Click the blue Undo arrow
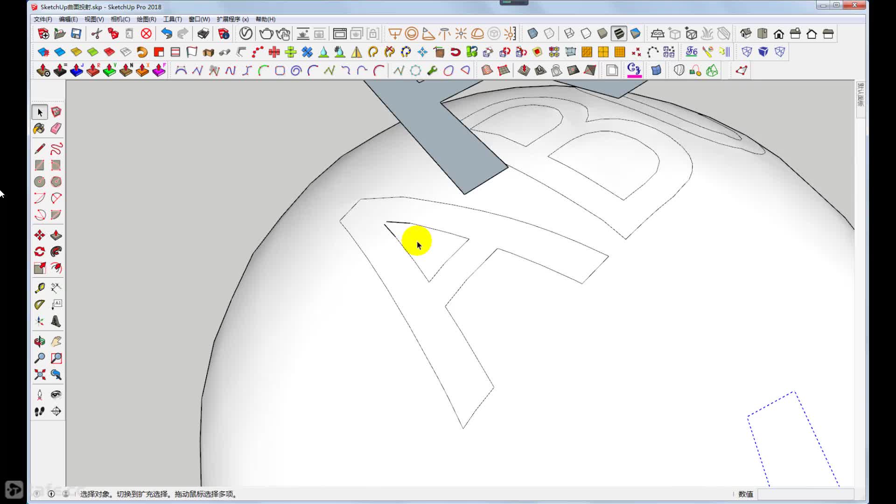The height and width of the screenshot is (504, 896). 167,34
